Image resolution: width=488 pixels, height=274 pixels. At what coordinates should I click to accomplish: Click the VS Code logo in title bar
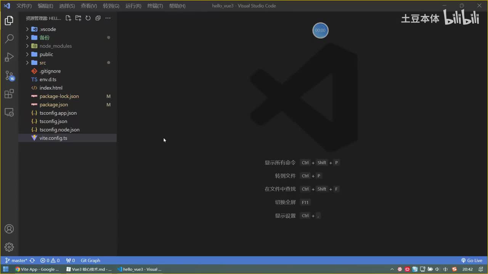pos(6,6)
